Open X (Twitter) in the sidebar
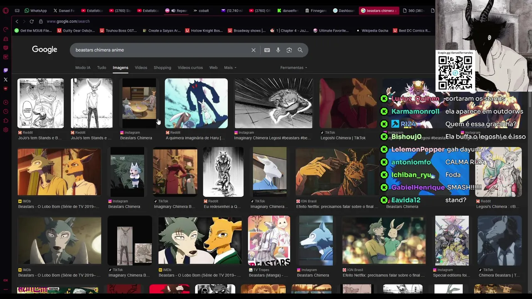532x299 pixels. (x=5, y=79)
